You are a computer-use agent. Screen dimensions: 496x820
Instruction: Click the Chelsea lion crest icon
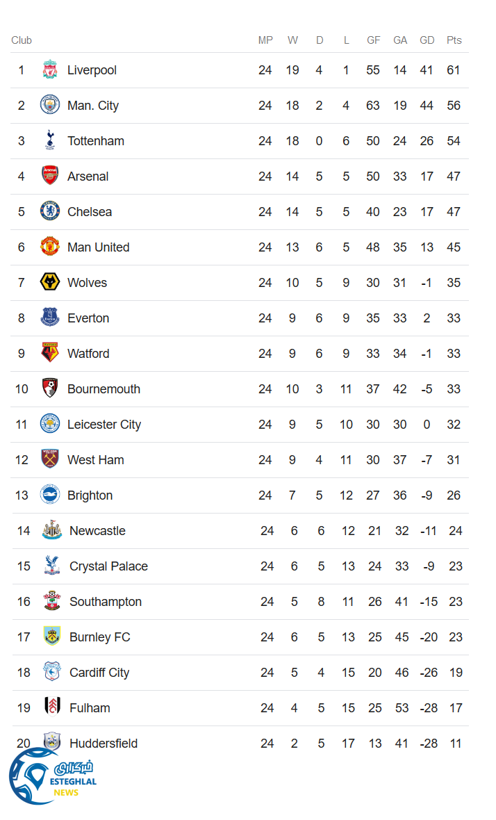pos(50,212)
